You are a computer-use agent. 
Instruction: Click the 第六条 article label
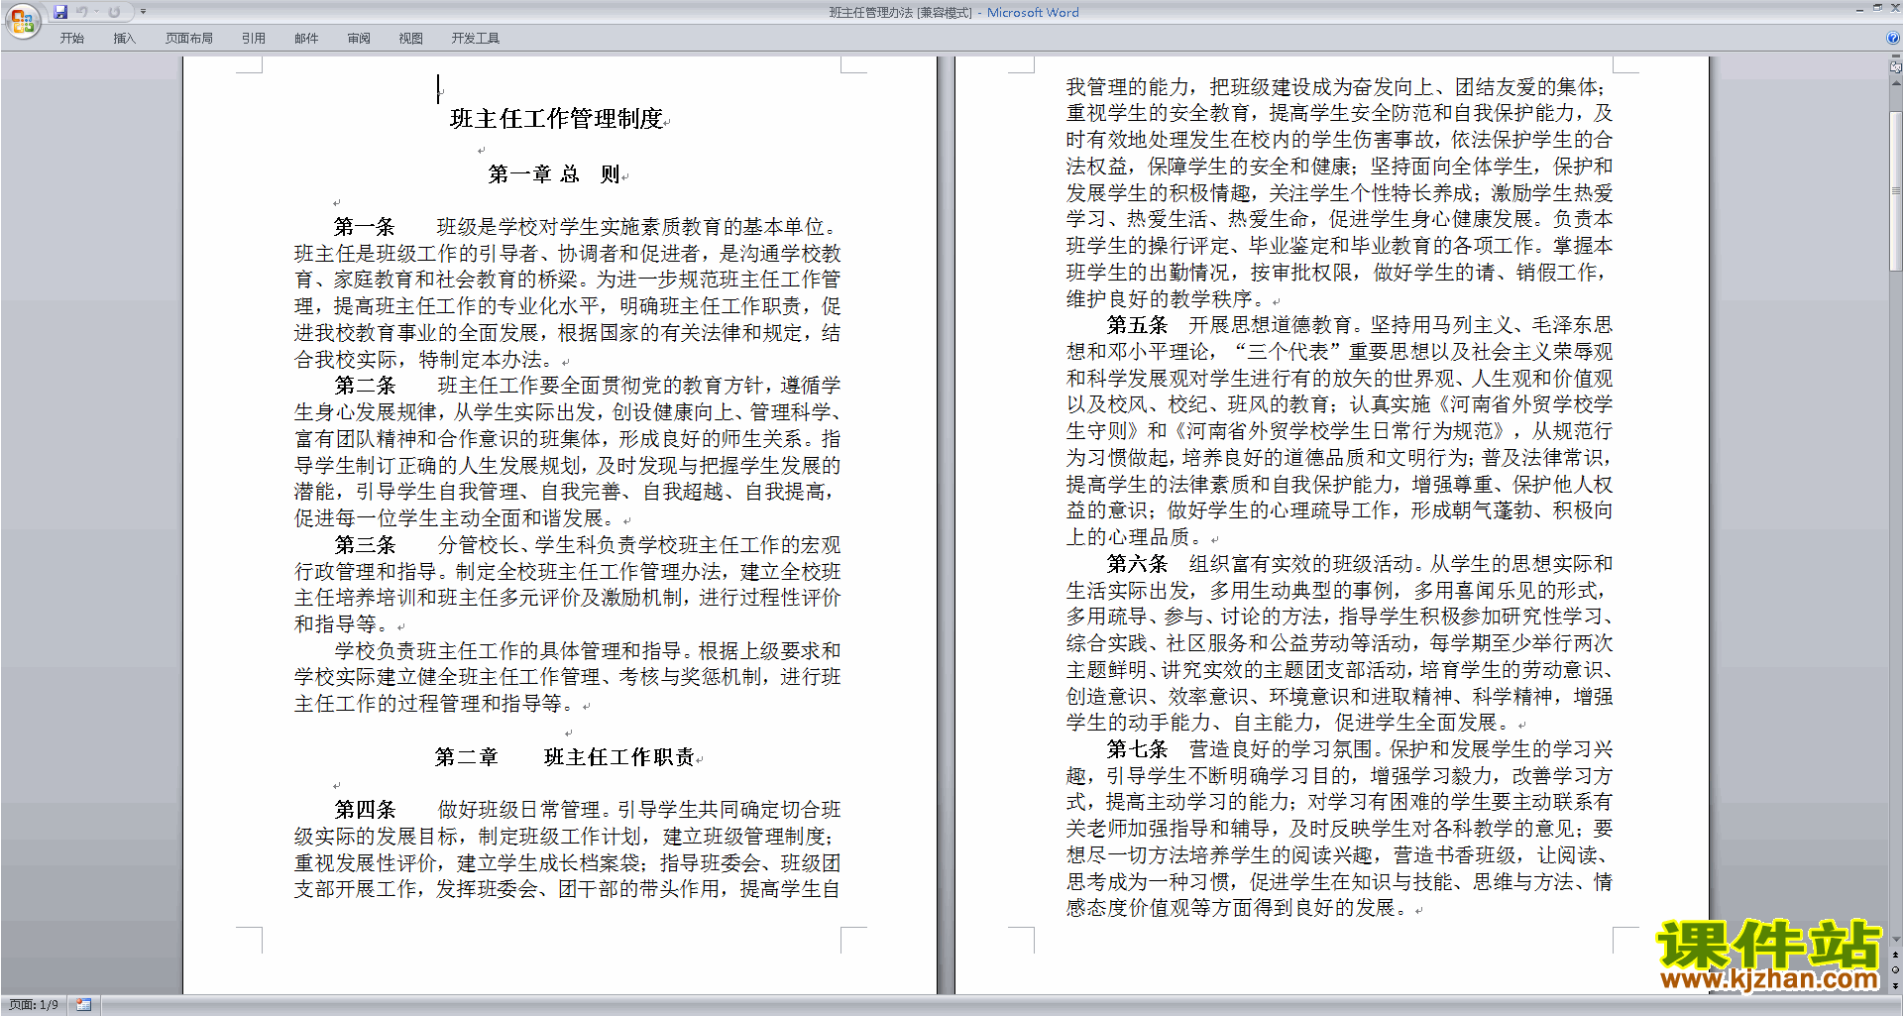(x=1137, y=564)
